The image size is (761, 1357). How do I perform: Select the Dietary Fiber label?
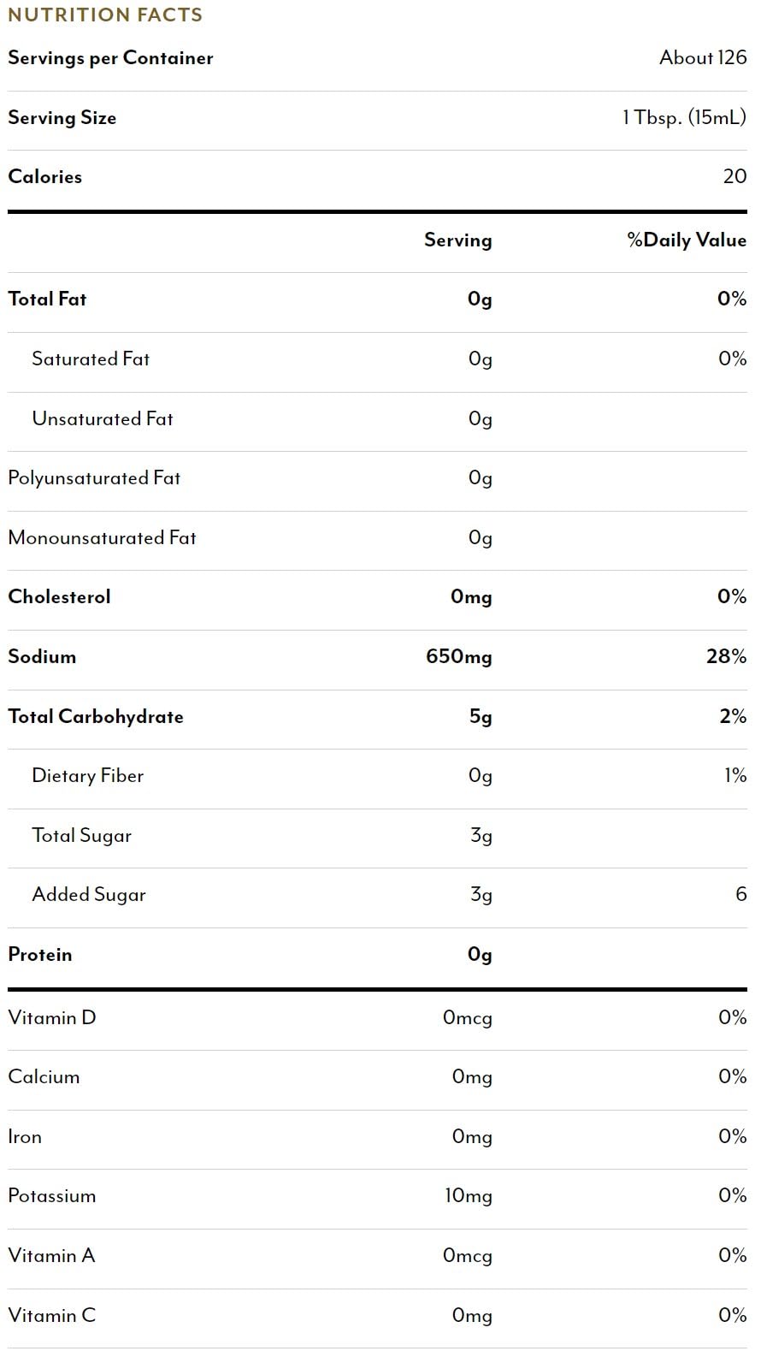[x=87, y=776]
